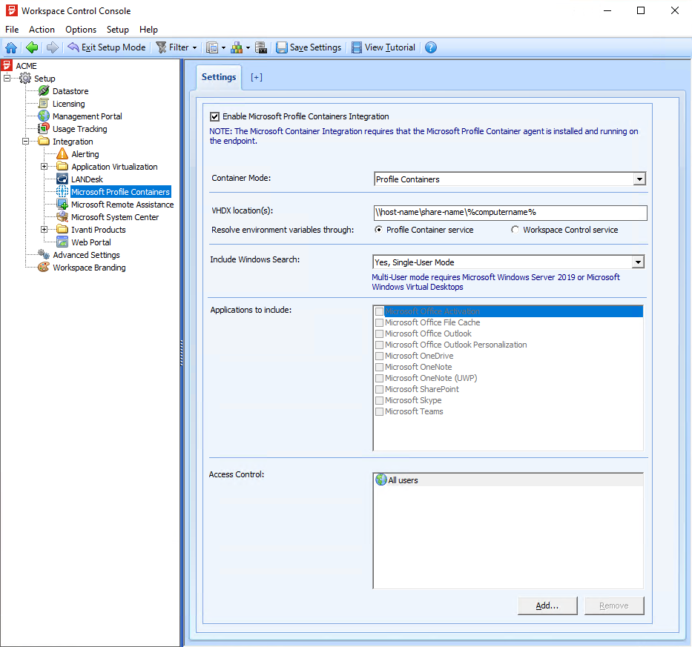
Task: Open the Include Windows Search dropdown
Action: [x=639, y=262]
